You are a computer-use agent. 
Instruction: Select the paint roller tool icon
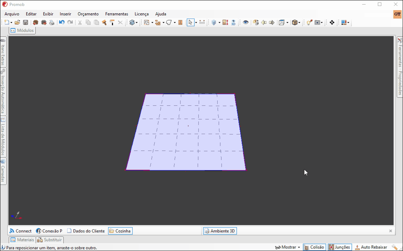(x=112, y=22)
